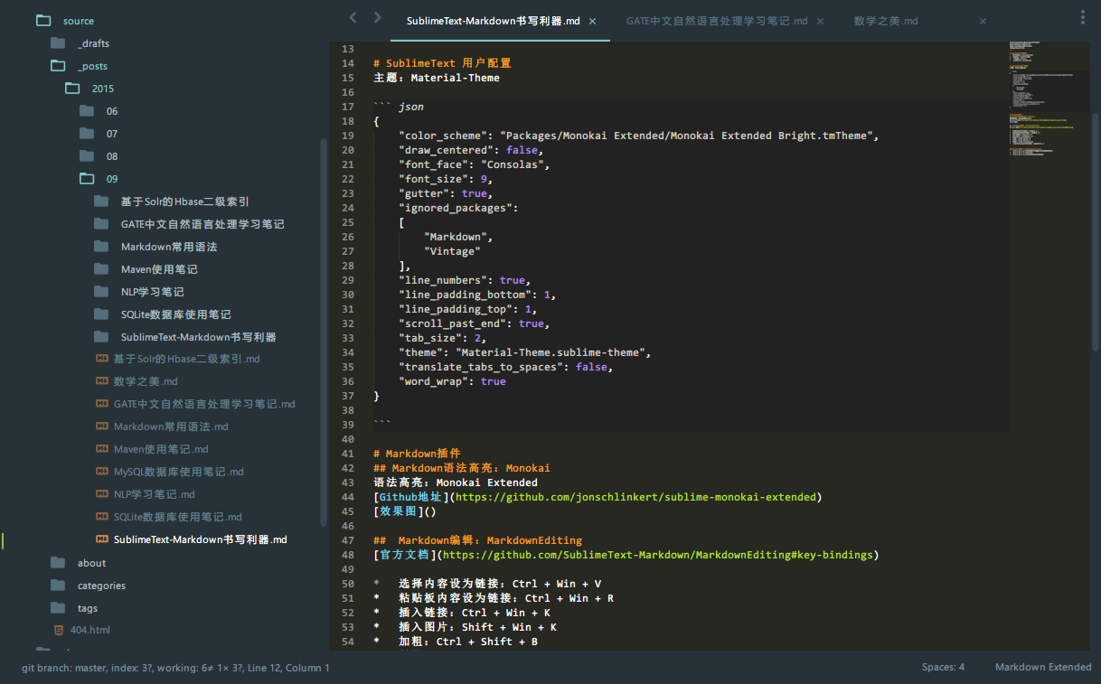Expand the 基于Solr的Hbase二级索引 folder
This screenshot has height=684, width=1101.
[184, 201]
